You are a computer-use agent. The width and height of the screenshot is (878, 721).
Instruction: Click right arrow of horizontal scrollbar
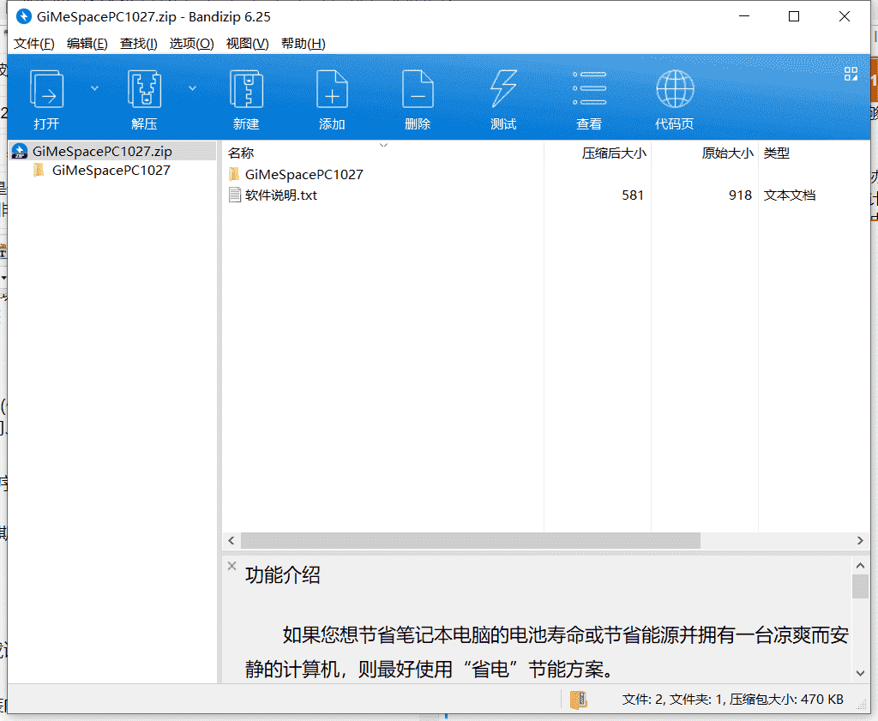860,540
